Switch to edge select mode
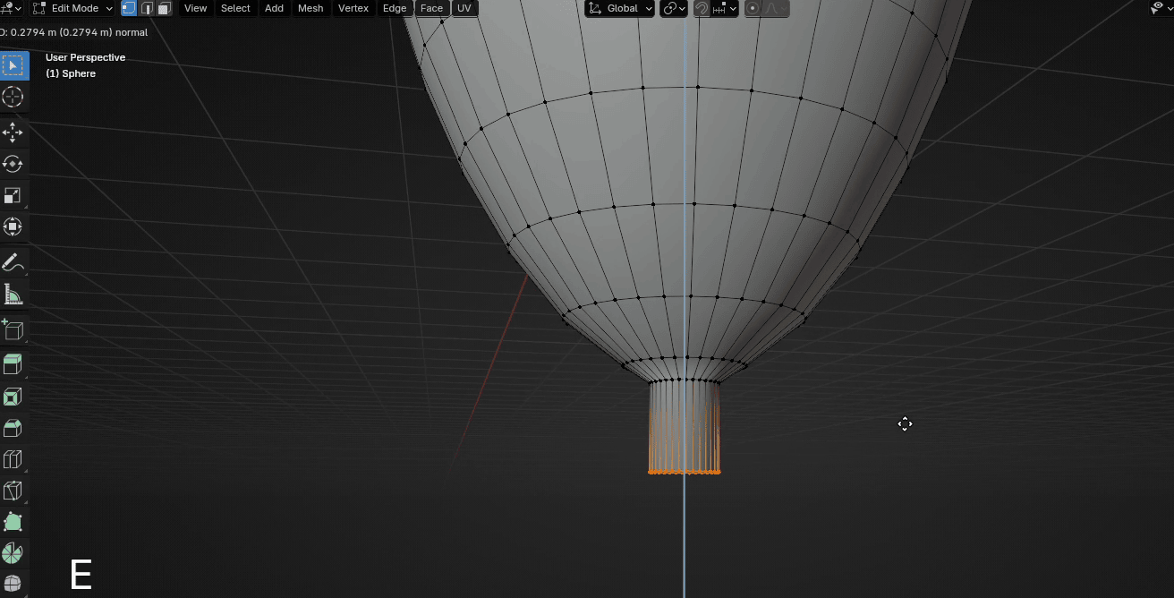The height and width of the screenshot is (598, 1174). pyautogui.click(x=147, y=8)
